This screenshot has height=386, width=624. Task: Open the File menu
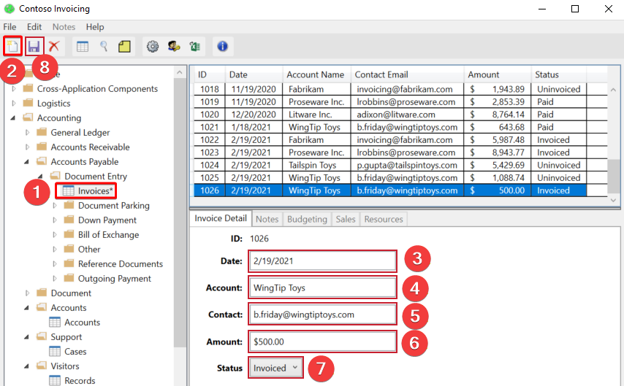(9, 27)
